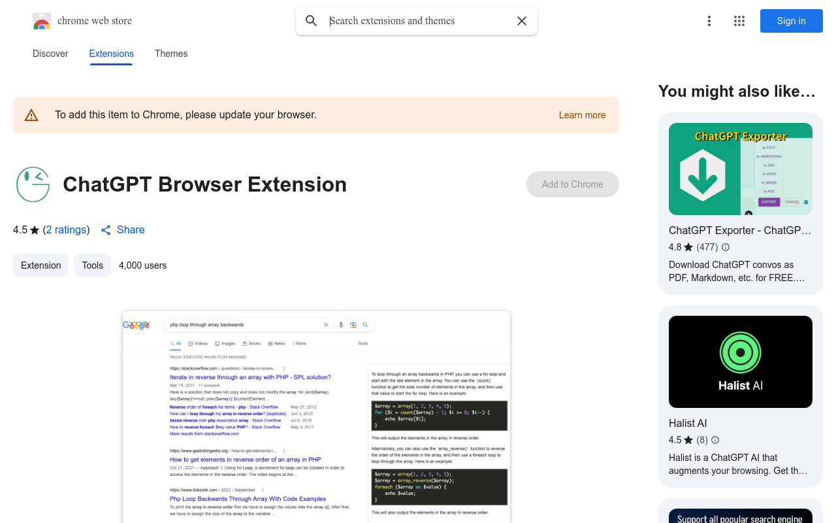Click the Sign in button
Viewport: 836px width, 523px height.
click(x=792, y=21)
